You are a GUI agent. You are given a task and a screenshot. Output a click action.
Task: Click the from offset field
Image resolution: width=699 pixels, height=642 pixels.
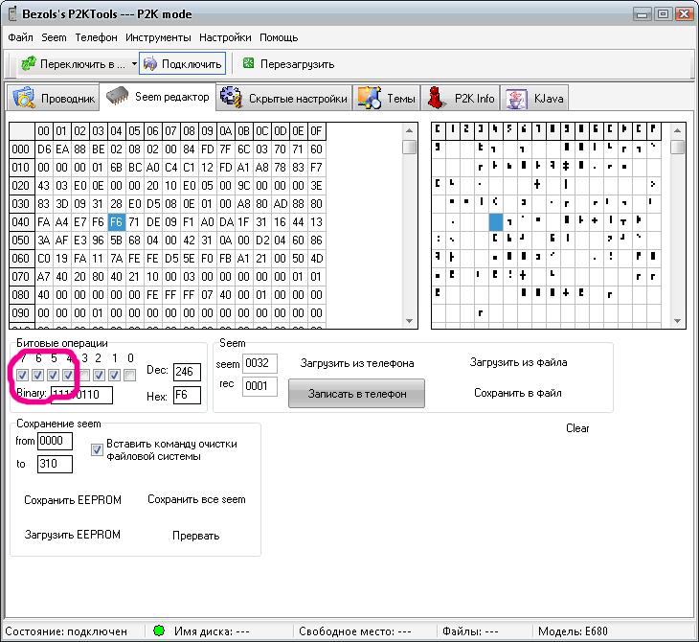pyautogui.click(x=55, y=441)
